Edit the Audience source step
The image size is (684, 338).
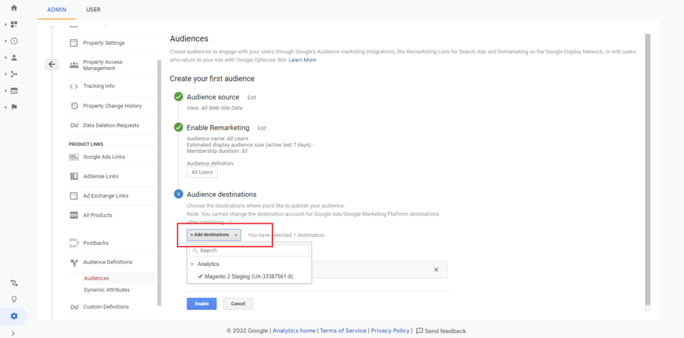[x=251, y=98]
